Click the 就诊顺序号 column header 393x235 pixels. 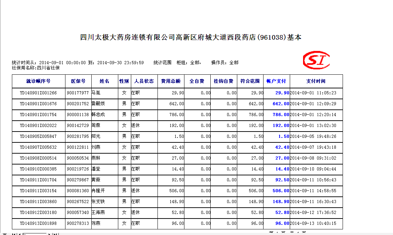[38, 81]
